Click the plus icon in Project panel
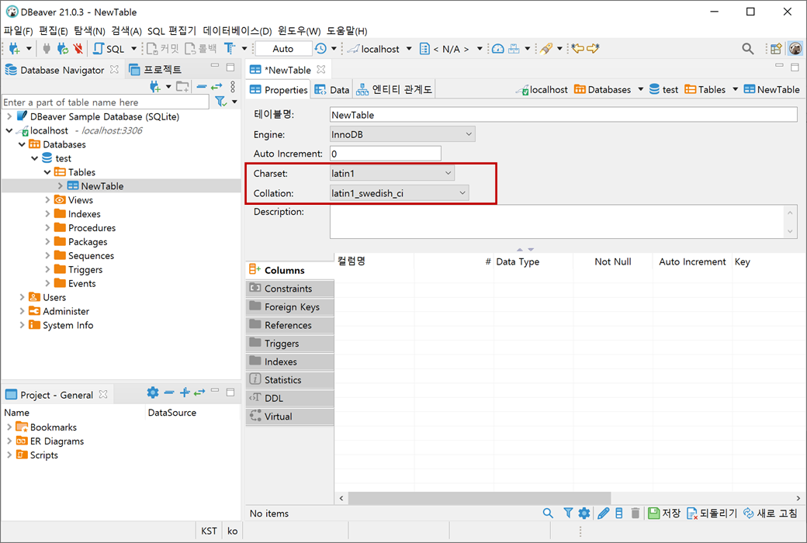The width and height of the screenshot is (807, 543). coord(185,393)
